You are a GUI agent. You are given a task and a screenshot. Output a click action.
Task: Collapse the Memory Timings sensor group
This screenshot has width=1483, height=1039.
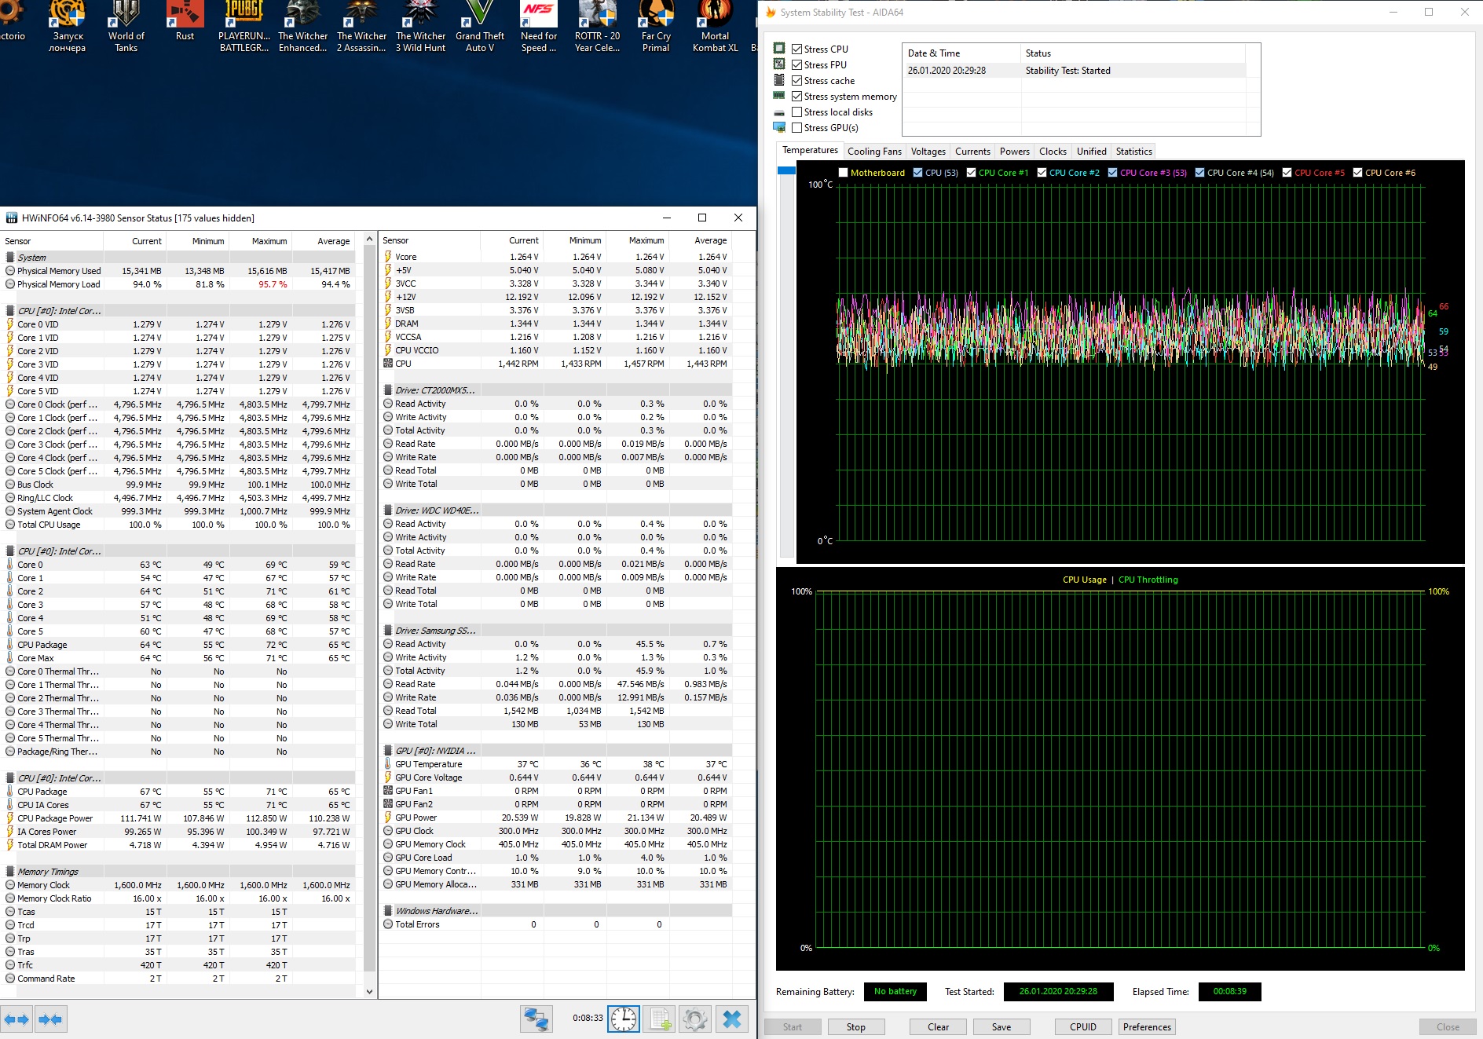[48, 872]
